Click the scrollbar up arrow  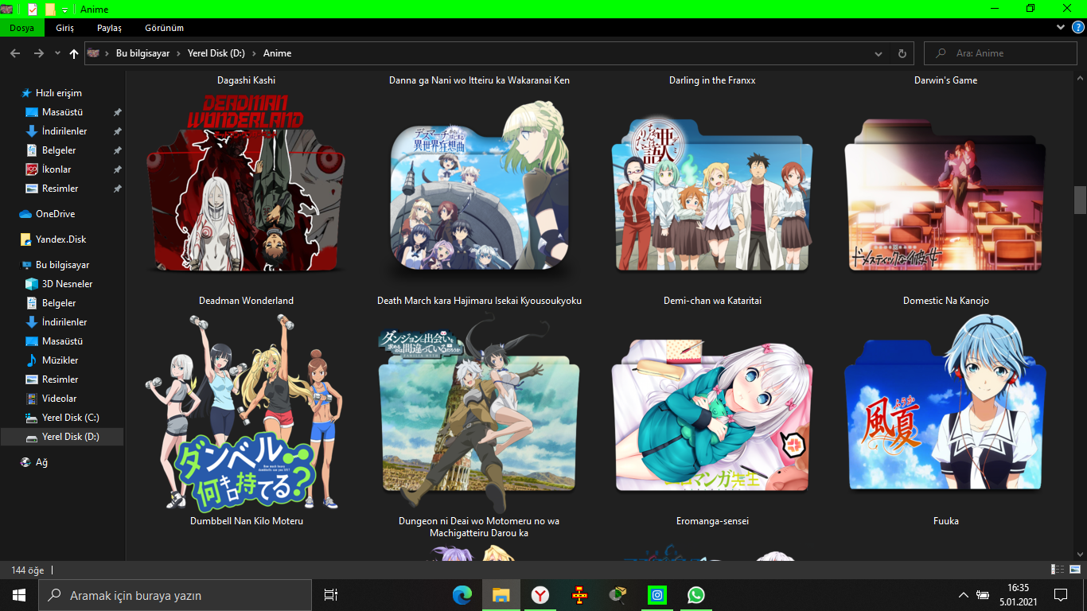(1080, 78)
